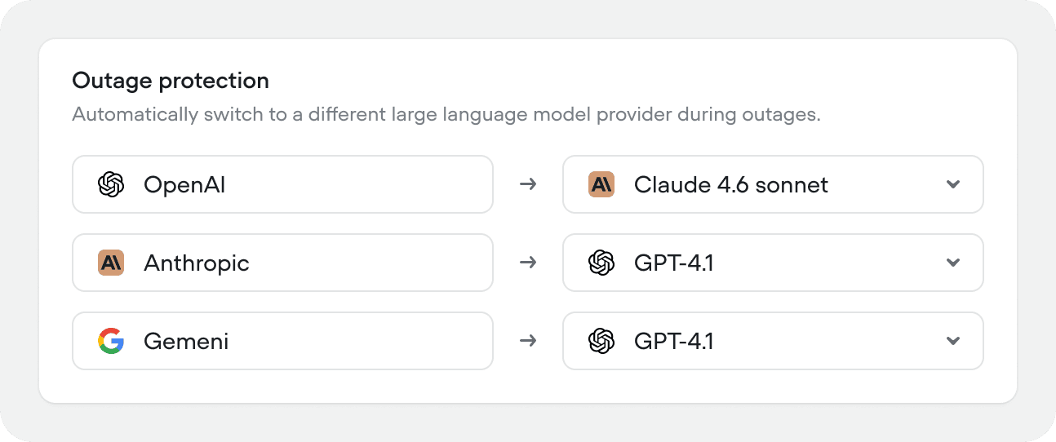Click the Outage protection heading

(171, 81)
